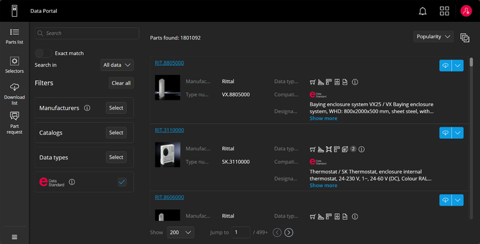Expand download options arrow for RIT.8805000
480x244 pixels.
[x=458, y=65]
